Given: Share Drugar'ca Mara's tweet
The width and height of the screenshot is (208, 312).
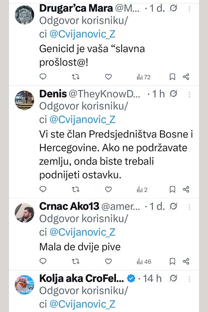Looking at the screenshot, I should 186,77.
